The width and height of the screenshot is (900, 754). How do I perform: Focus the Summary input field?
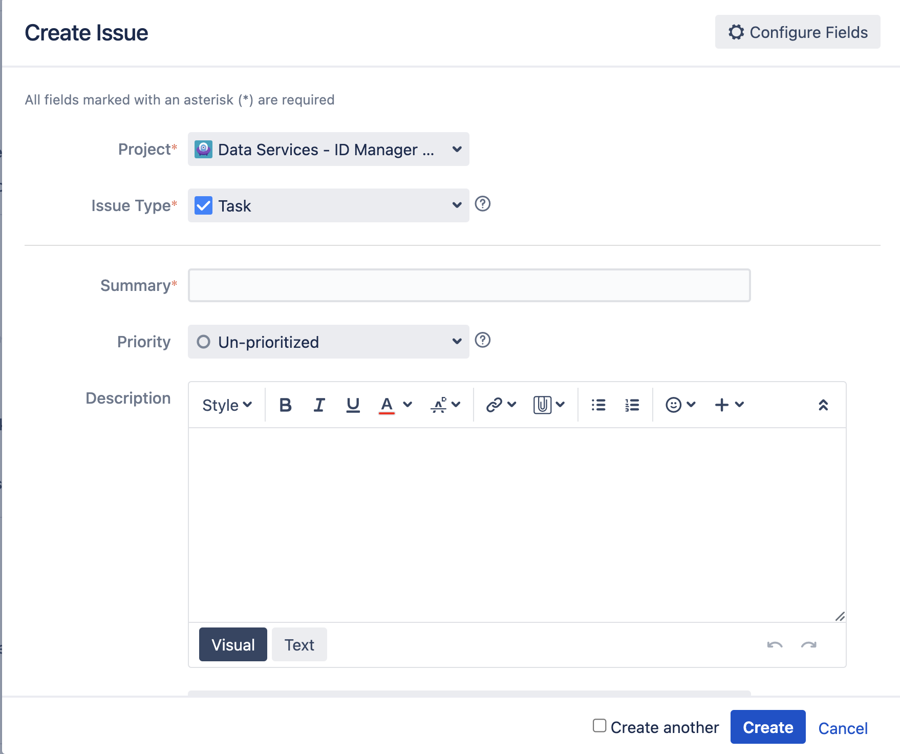[469, 285]
